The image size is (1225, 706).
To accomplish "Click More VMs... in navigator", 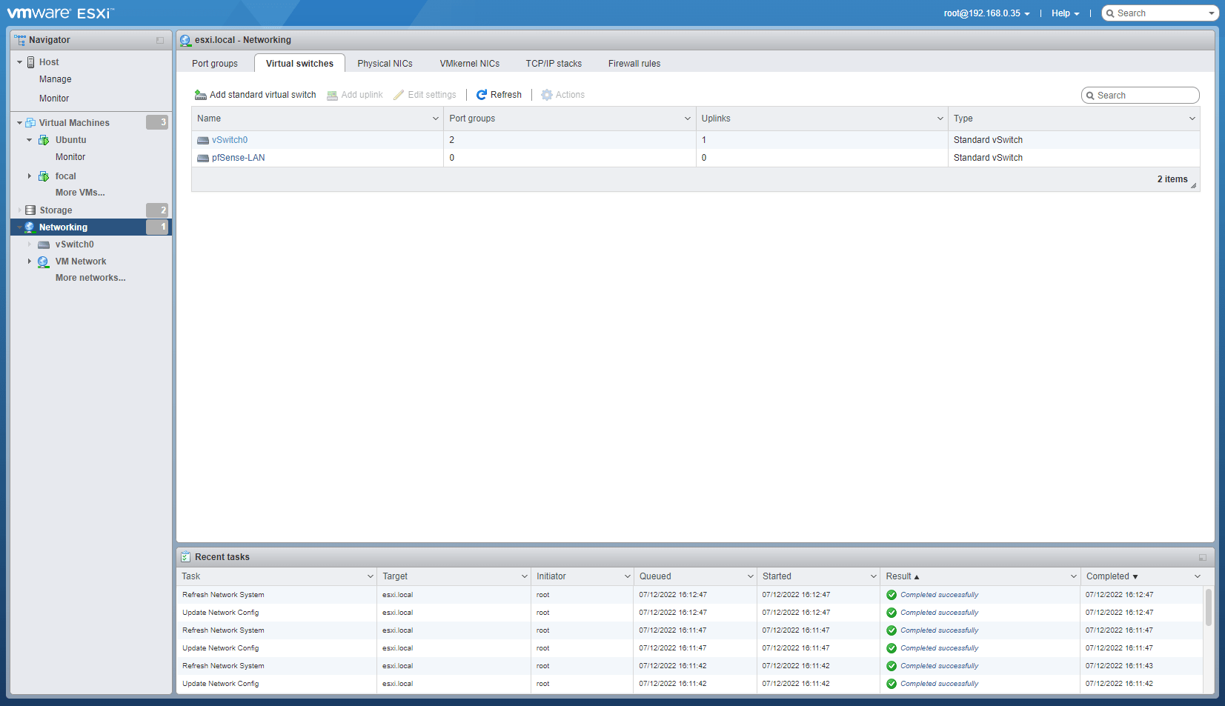I will 80,193.
